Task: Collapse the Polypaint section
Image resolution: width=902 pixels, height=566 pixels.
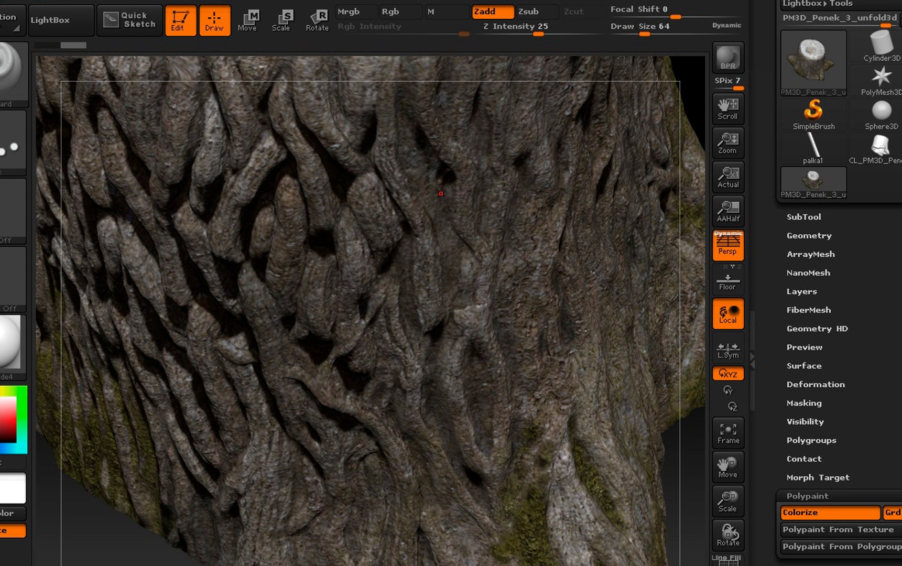Action: (x=807, y=496)
